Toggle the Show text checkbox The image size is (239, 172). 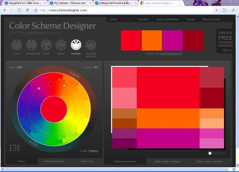[210, 153]
